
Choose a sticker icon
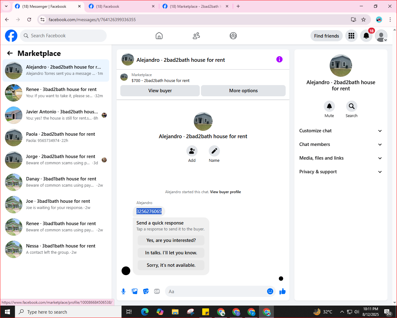pos(146,291)
